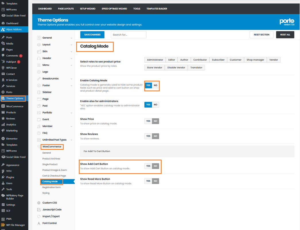Set Enable also for administrators to NO
The image size is (300, 230).
coord(155,105)
